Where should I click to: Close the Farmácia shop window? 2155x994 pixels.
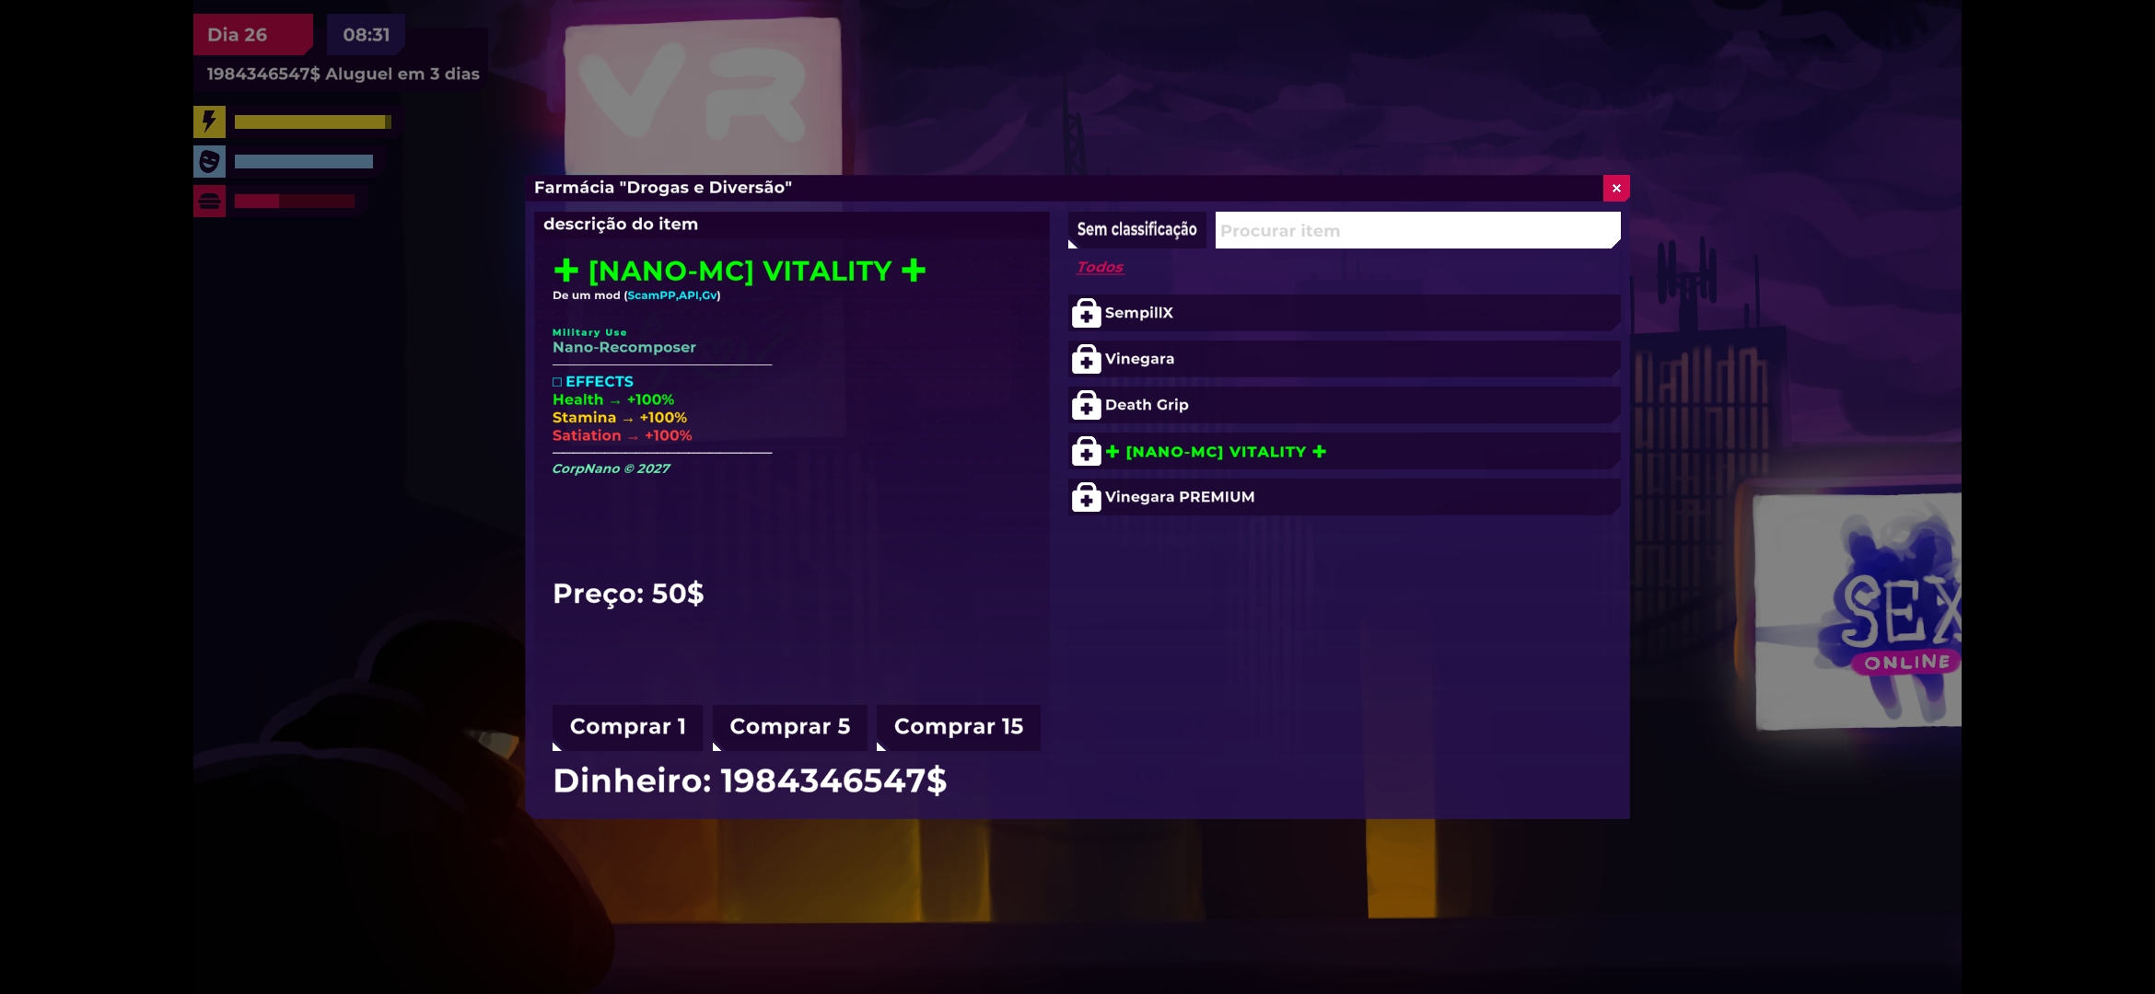[x=1616, y=188]
